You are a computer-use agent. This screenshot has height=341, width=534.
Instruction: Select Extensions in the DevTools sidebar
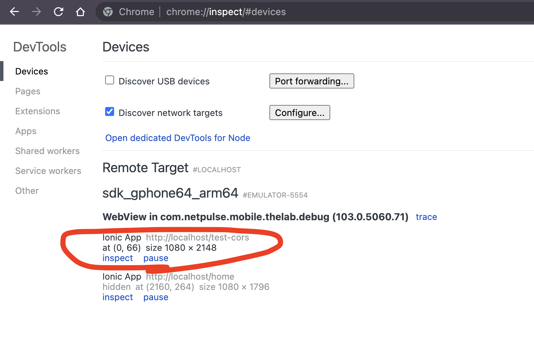coord(37,111)
